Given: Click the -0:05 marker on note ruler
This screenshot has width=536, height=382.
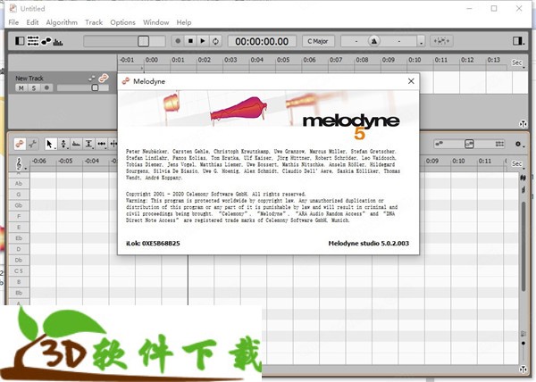Looking at the screenshot, I should coord(65,161).
